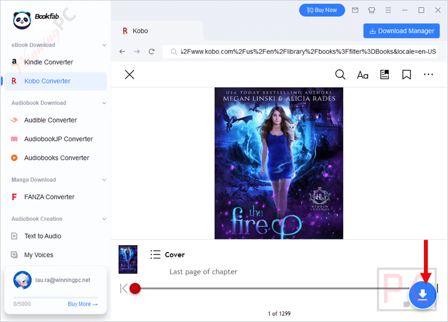Open Download Manager
The image size is (448, 322).
(402, 31)
